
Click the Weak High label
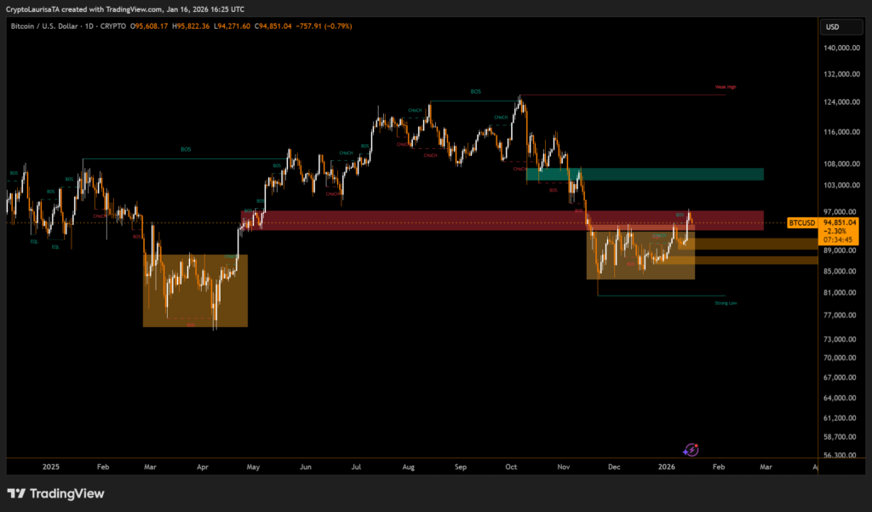(726, 88)
